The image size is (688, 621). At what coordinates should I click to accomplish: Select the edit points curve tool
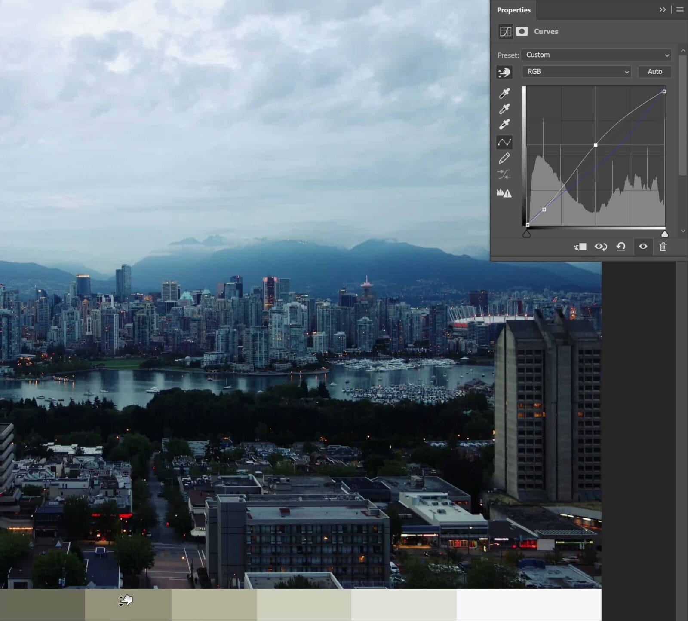coord(504,142)
